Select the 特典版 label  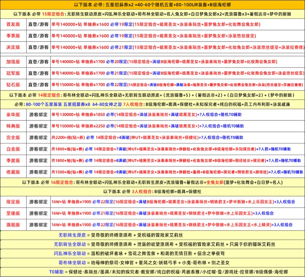[13, 126]
